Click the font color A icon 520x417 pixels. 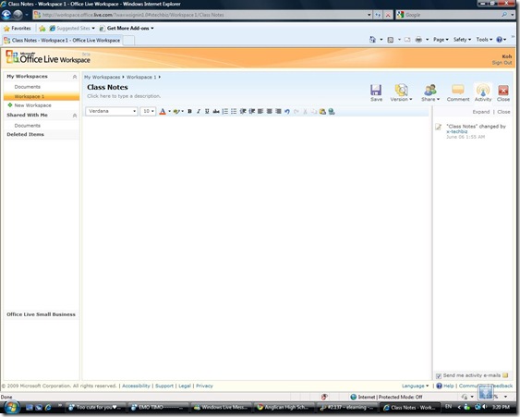click(x=163, y=111)
